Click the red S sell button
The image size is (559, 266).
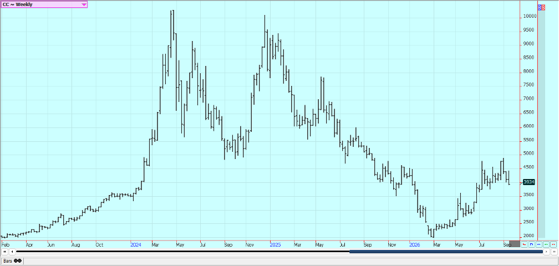tap(543, 7)
